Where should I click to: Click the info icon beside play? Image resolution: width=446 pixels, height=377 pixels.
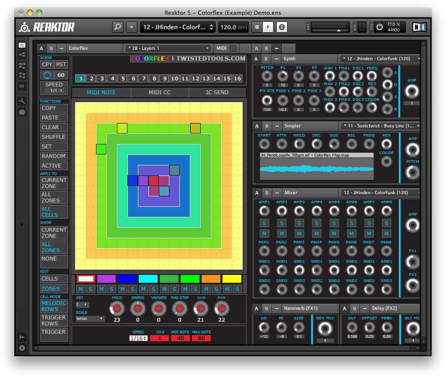282,27
